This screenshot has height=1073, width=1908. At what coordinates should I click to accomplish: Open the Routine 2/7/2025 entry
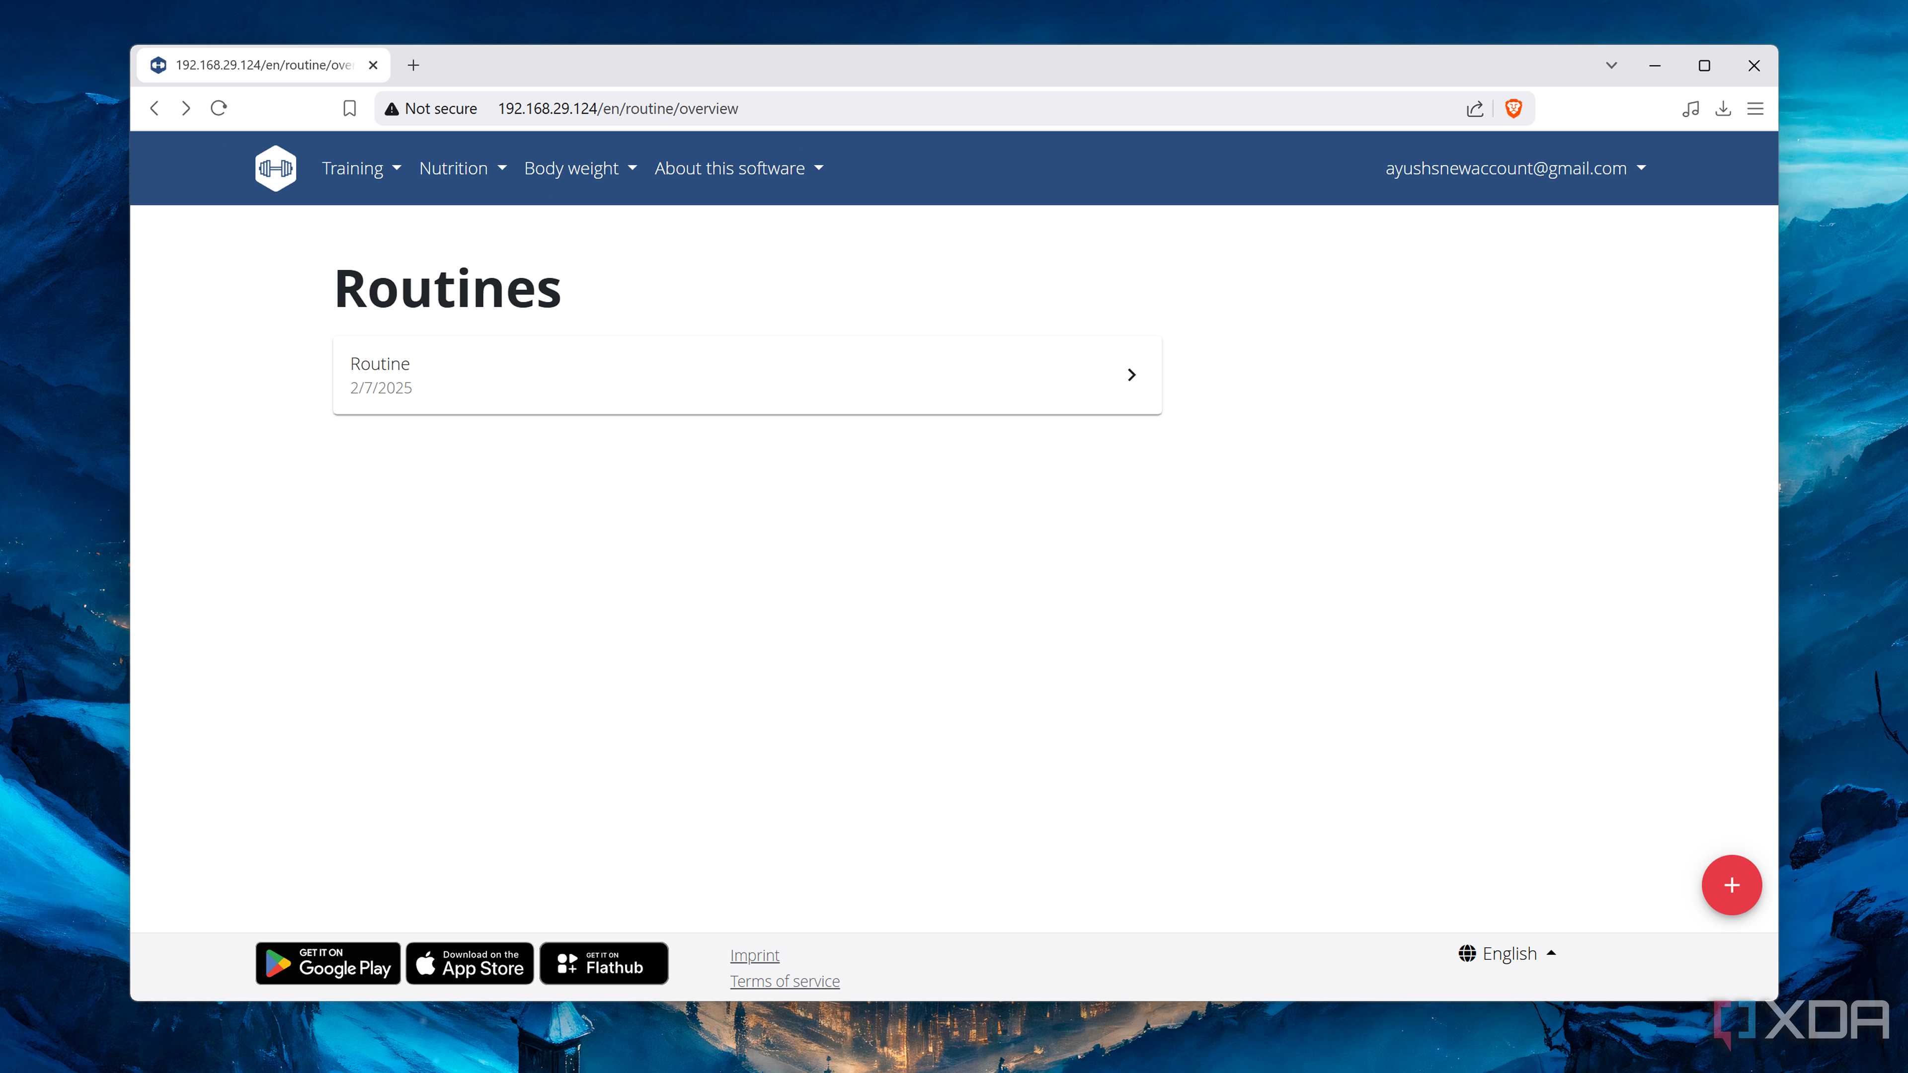pyautogui.click(x=747, y=375)
